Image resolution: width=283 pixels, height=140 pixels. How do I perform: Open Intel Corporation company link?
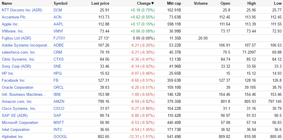[15, 129]
